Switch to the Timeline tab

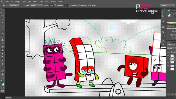[x=9, y=98]
